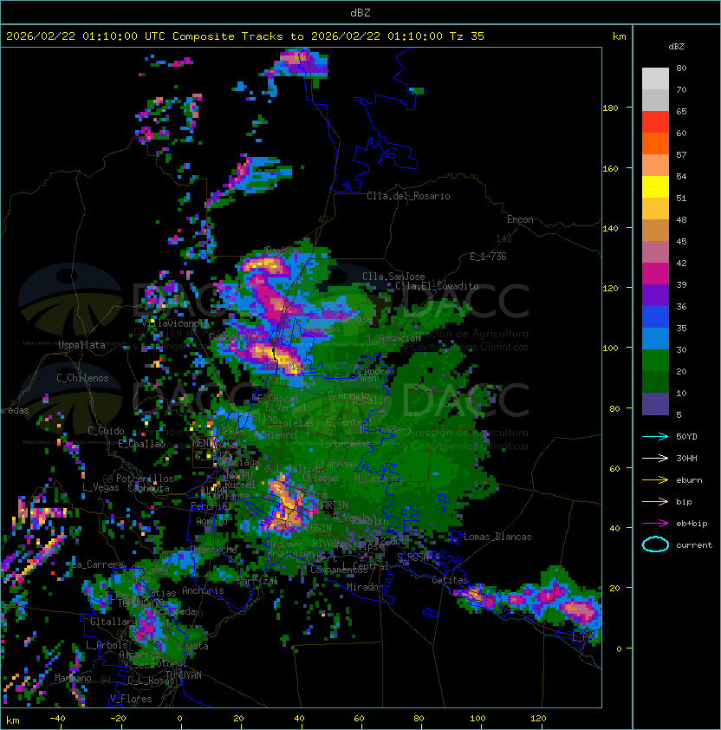Click the -40 km mark on horizontal axis
Viewport: 721px width, 730px height.
(x=57, y=719)
